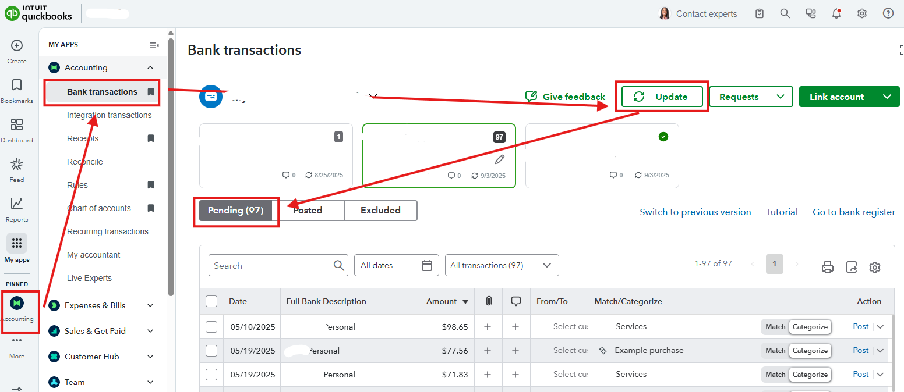Check the 05/10/2025 transaction checkbox
Screen dimensions: 904x392
[211, 327]
